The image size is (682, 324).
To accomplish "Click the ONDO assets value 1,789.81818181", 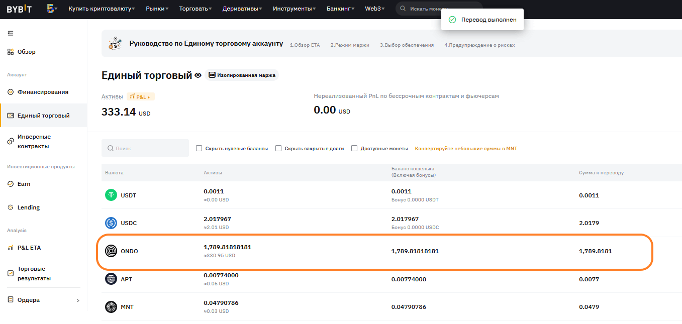I will click(x=228, y=247).
